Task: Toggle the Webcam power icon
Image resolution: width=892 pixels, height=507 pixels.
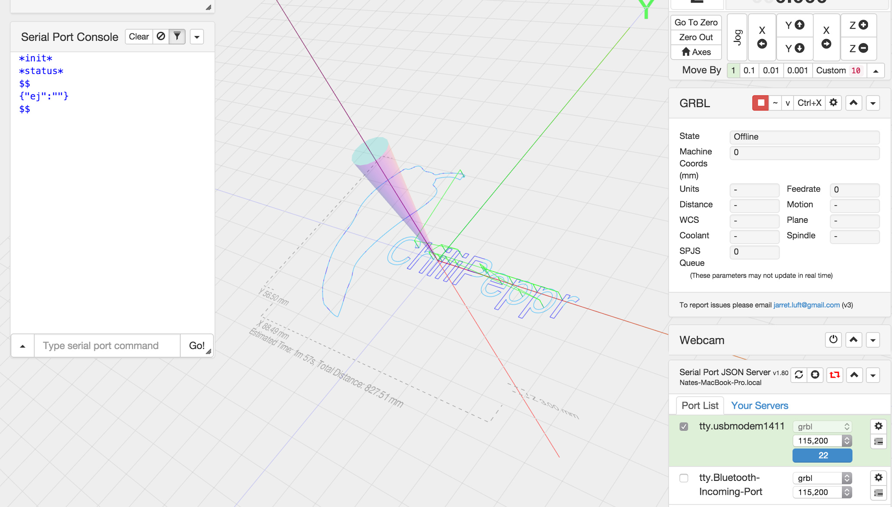Action: pyautogui.click(x=833, y=340)
